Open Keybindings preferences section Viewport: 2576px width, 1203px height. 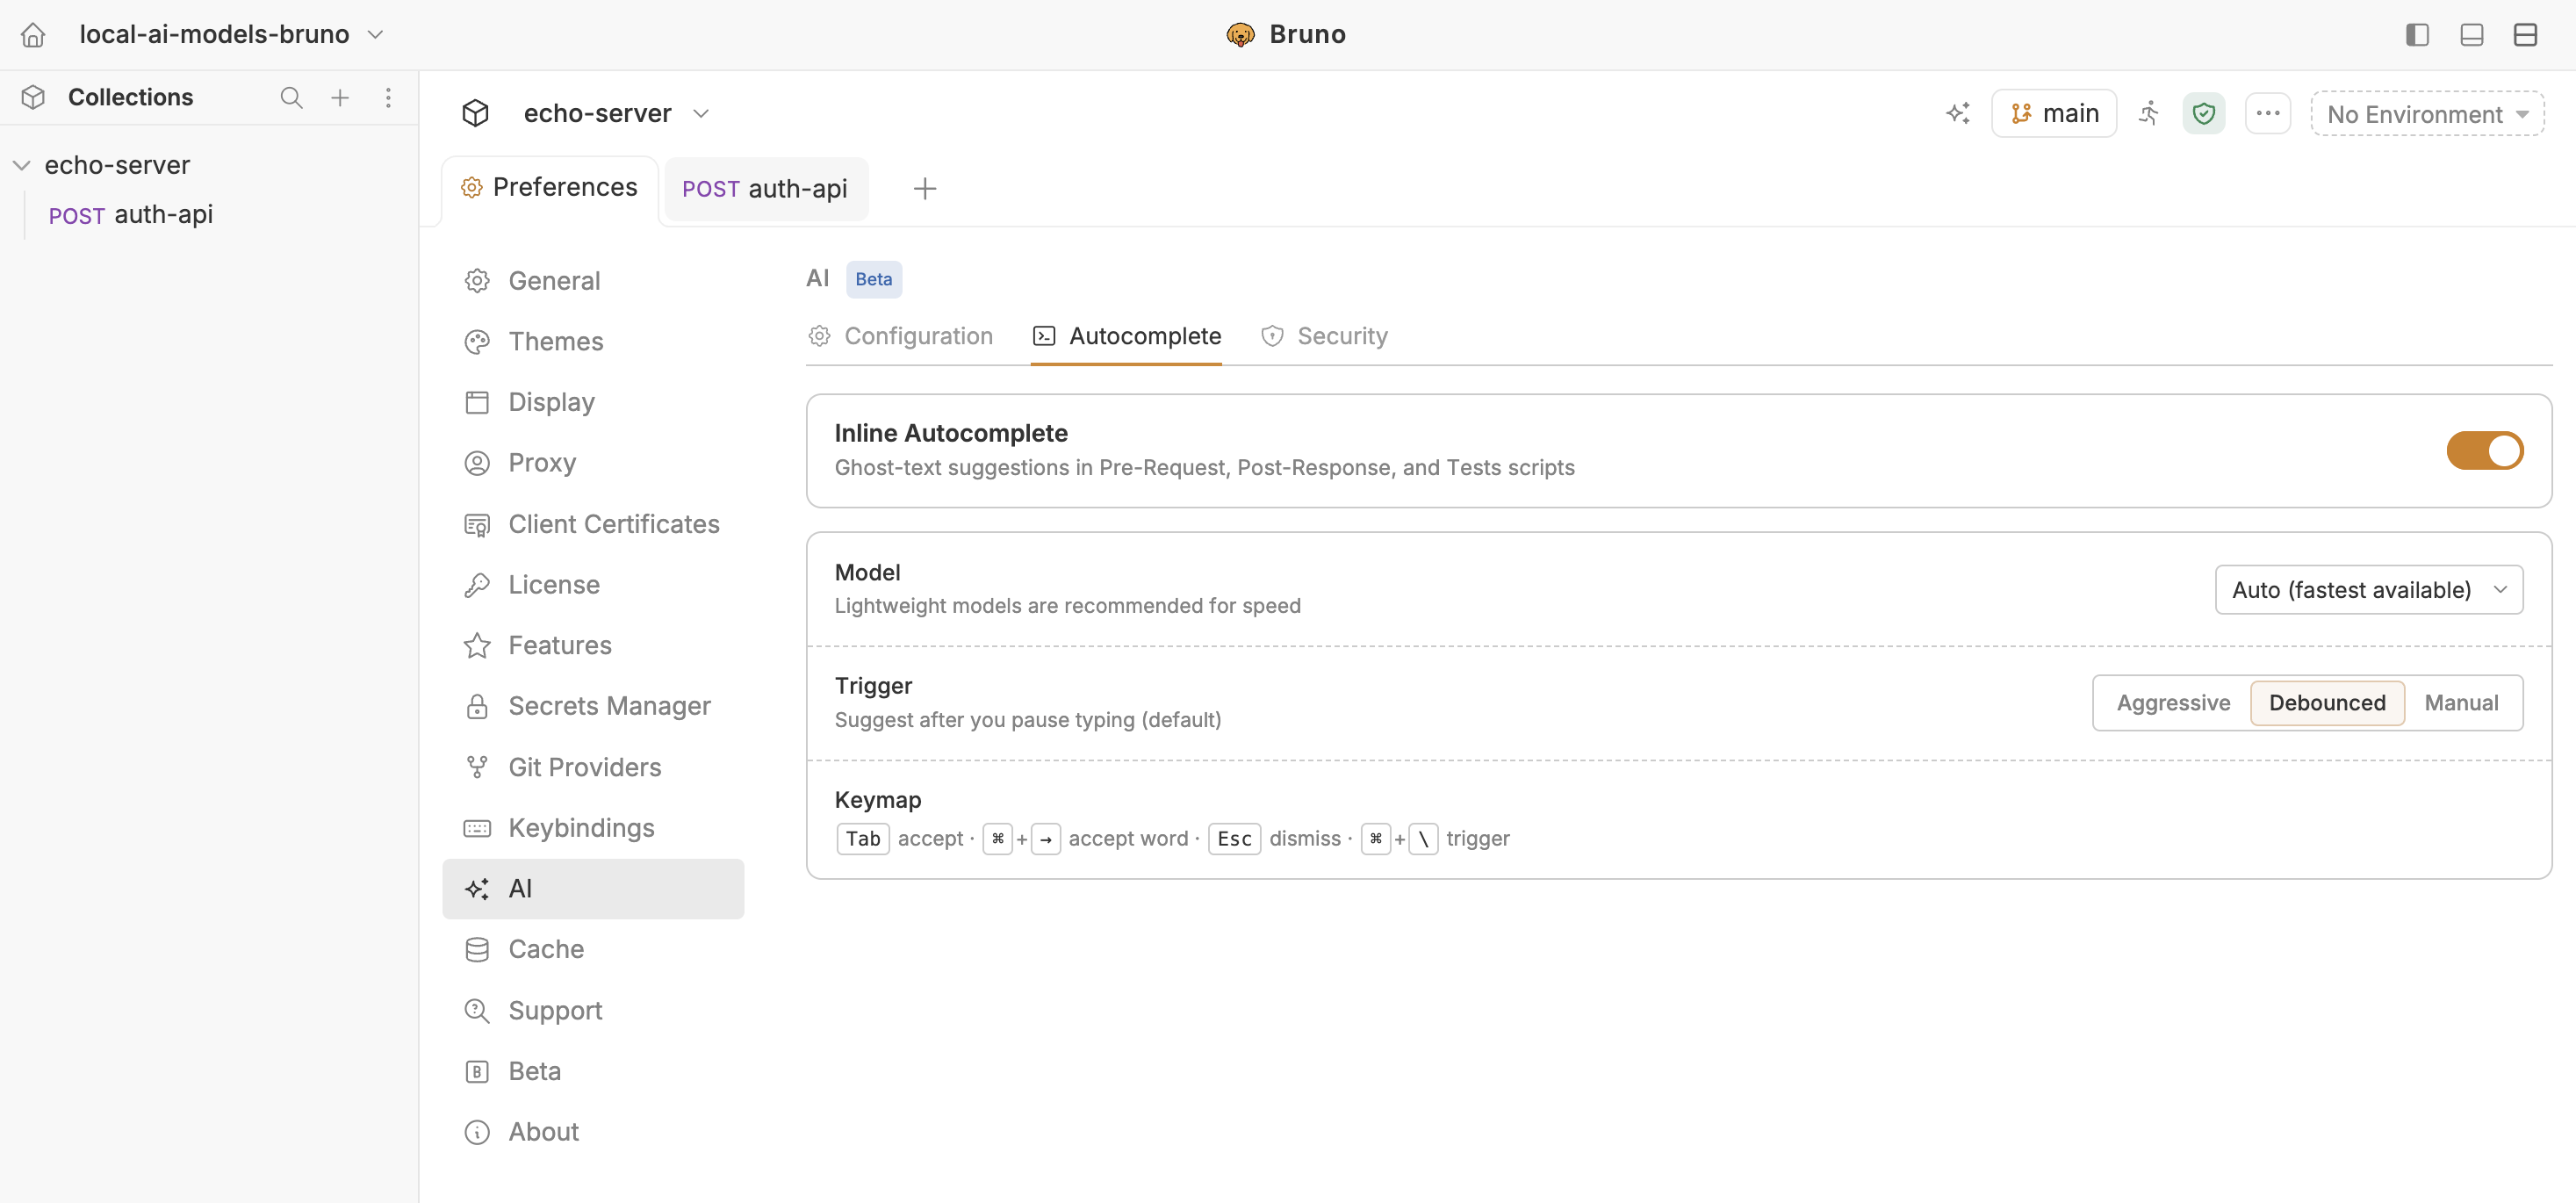click(593, 828)
